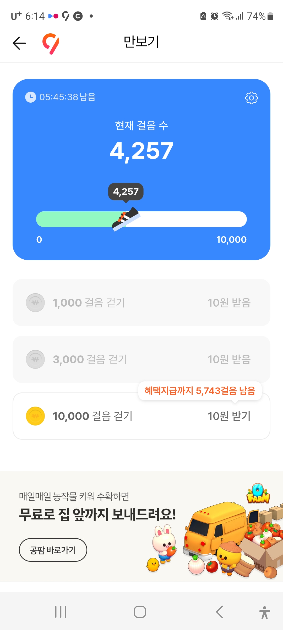Tap the accessibility figure icon
The height and width of the screenshot is (630, 283).
(264, 612)
